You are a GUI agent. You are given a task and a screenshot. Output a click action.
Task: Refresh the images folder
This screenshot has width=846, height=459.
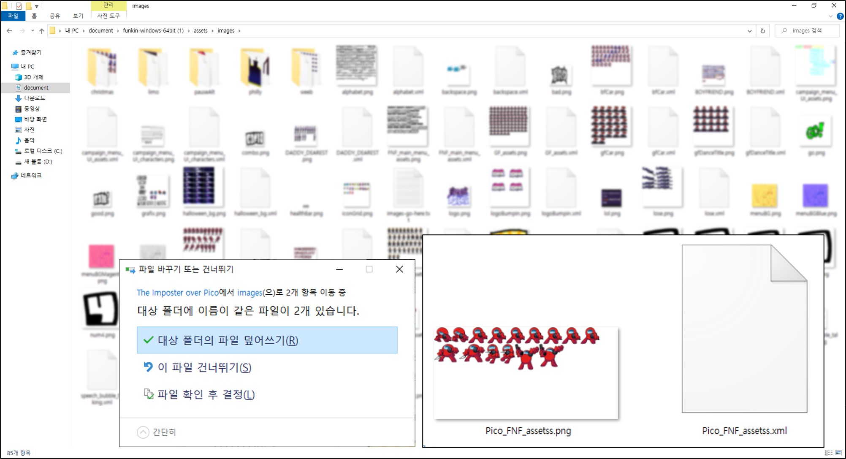763,31
